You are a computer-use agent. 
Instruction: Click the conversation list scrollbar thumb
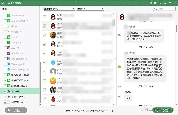[114, 23]
